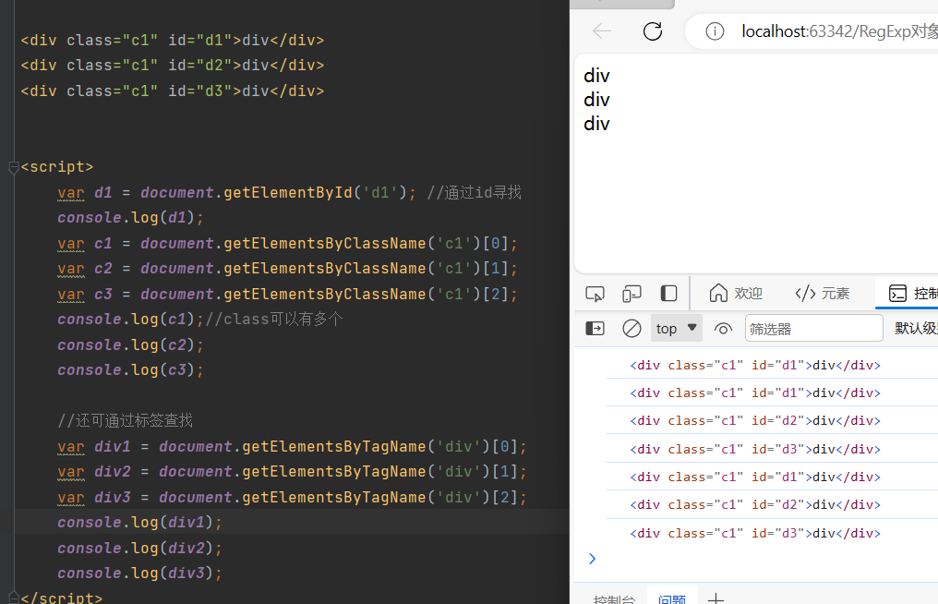Toggle the live expression eye icon
Viewport: 938px width, 604px height.
[723, 329]
